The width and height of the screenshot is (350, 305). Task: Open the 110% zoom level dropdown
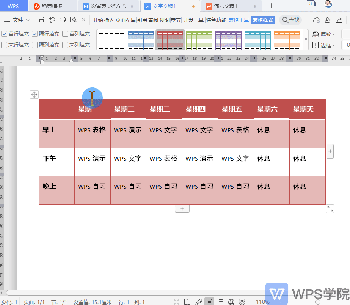coord(265,302)
